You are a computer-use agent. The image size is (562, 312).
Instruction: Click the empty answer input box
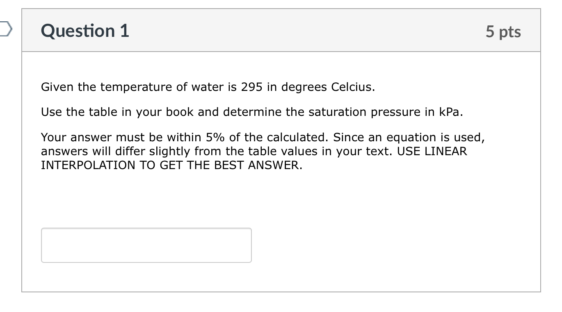click(x=146, y=245)
